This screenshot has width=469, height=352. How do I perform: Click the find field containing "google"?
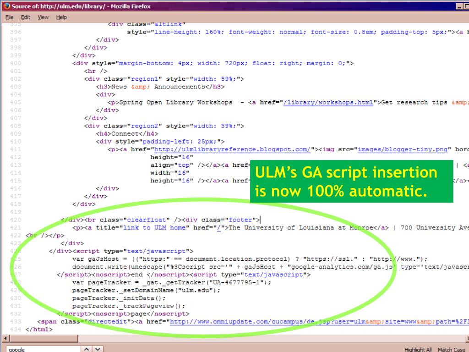tap(43, 349)
